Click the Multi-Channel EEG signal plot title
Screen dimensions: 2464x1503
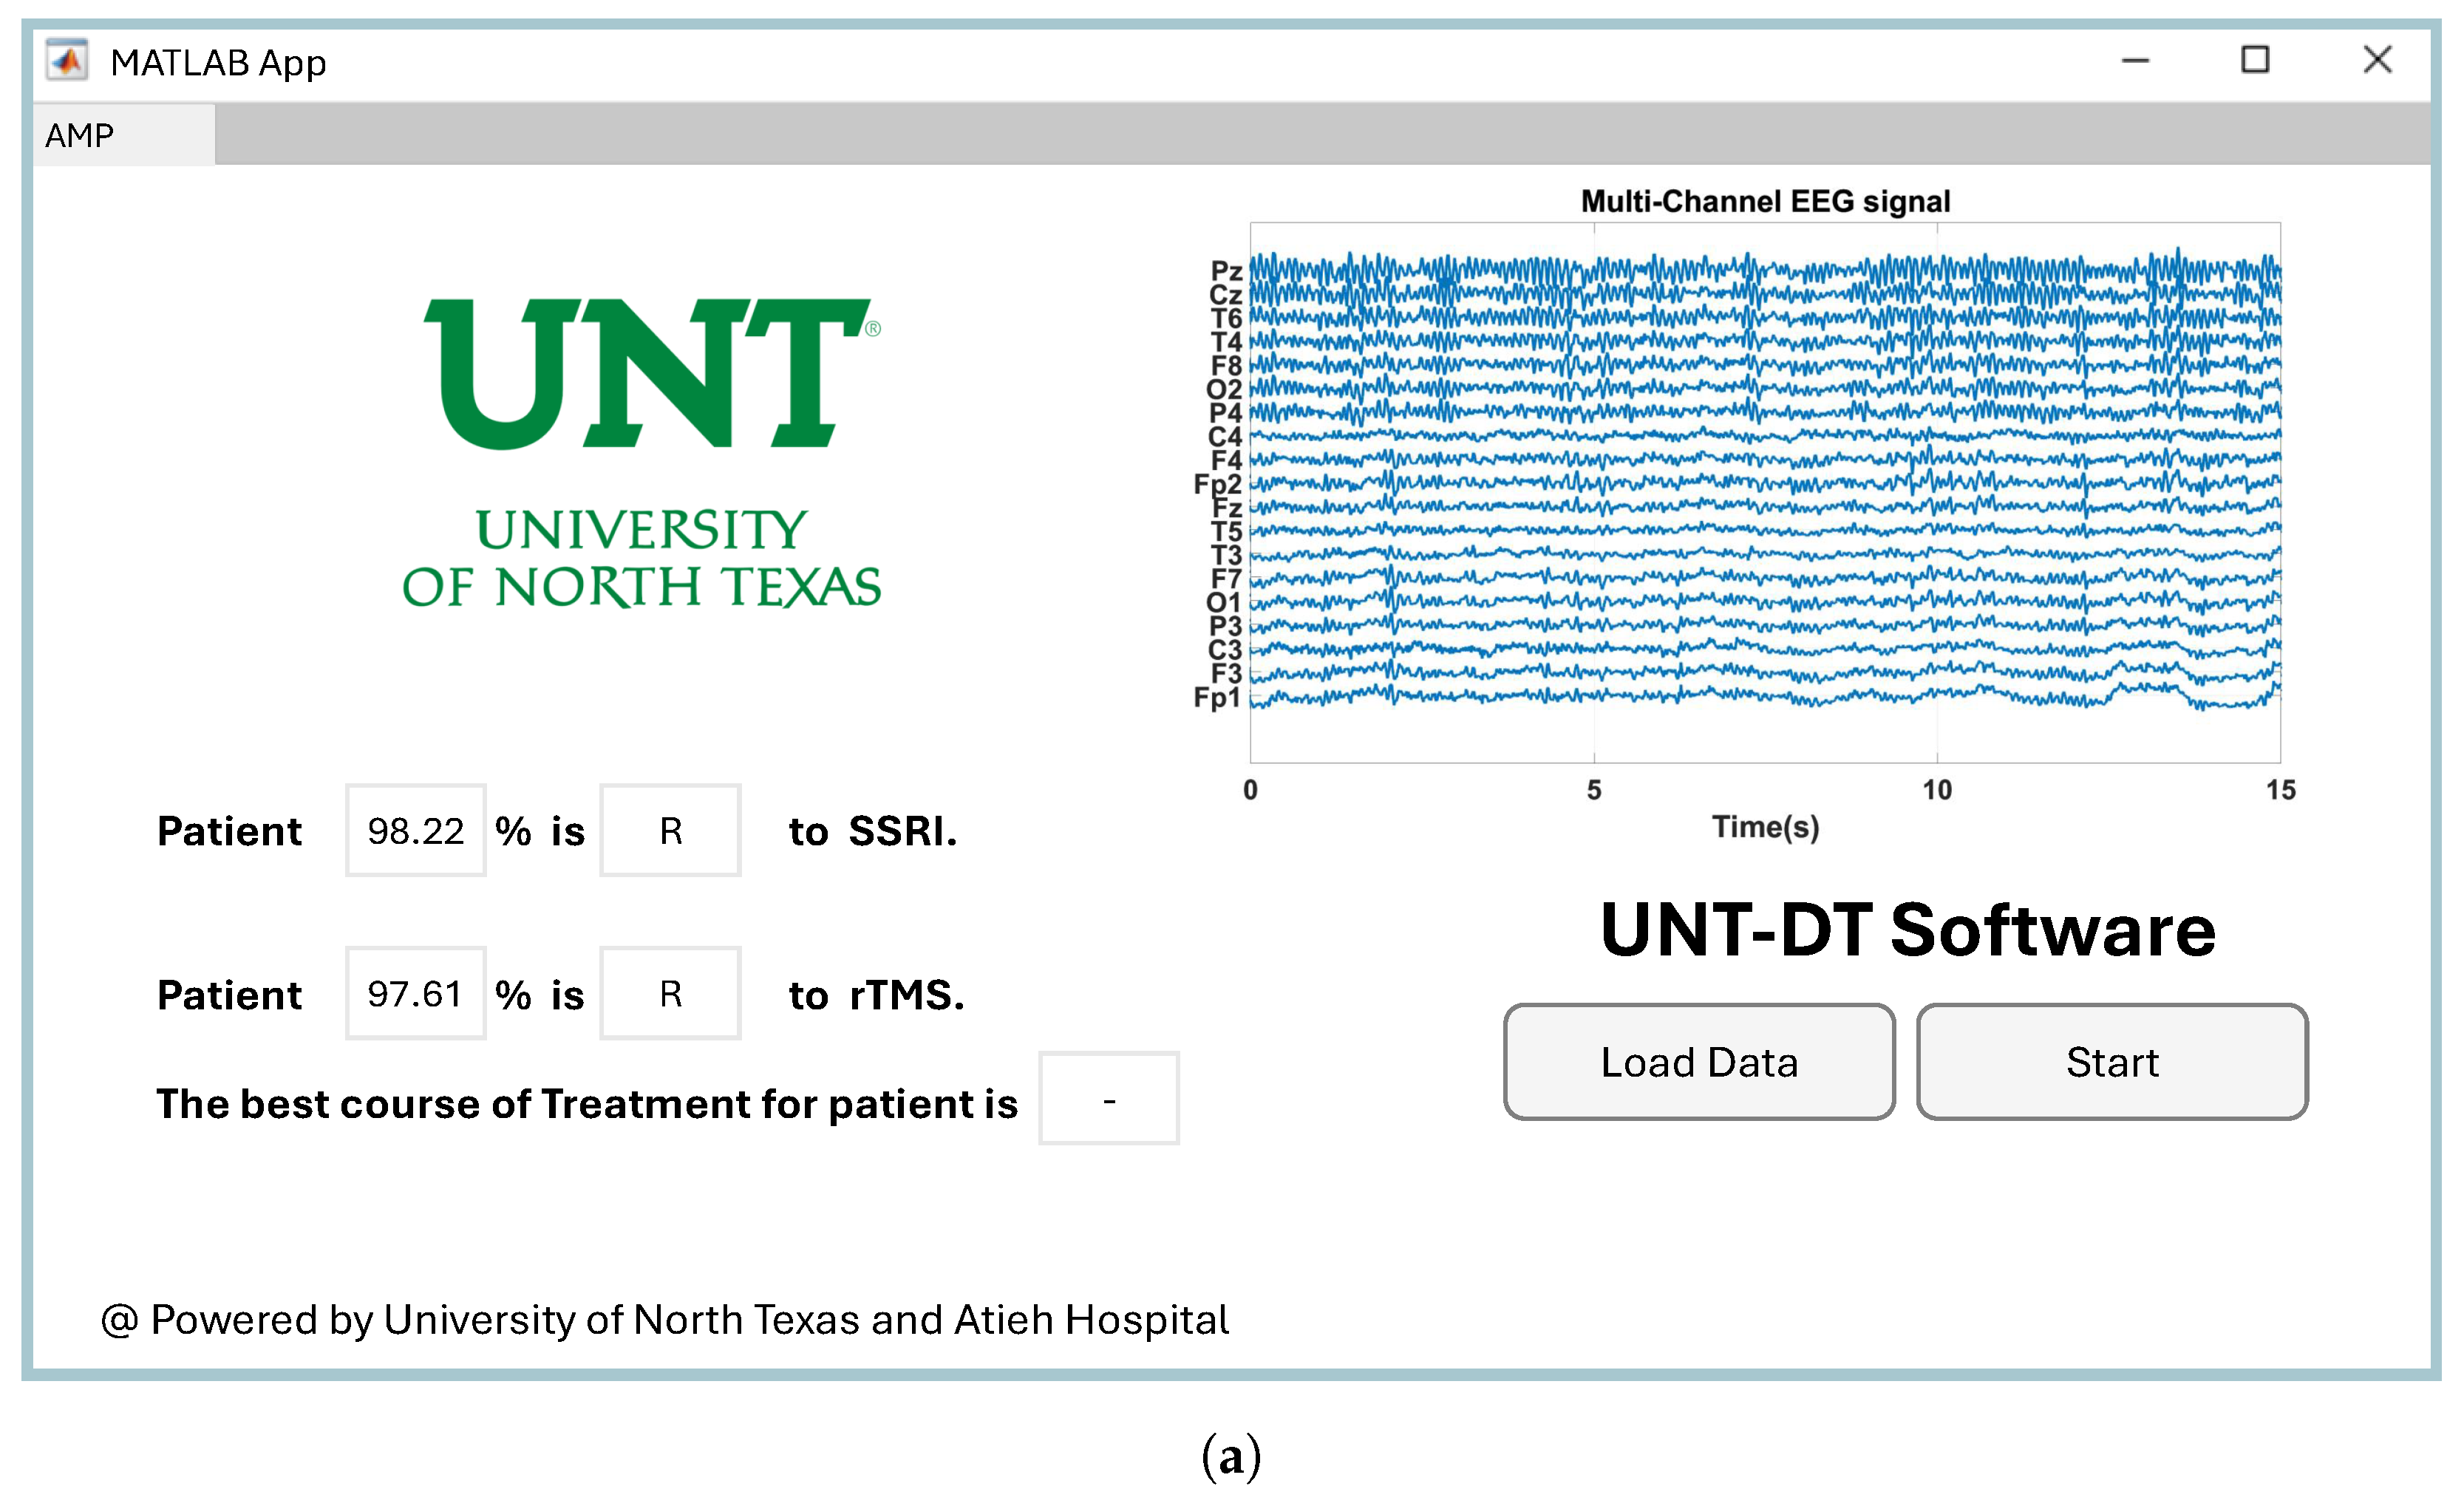coord(1765,201)
